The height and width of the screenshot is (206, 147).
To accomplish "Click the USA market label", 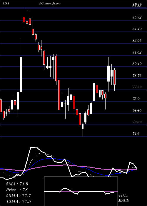I will point(6,4).
